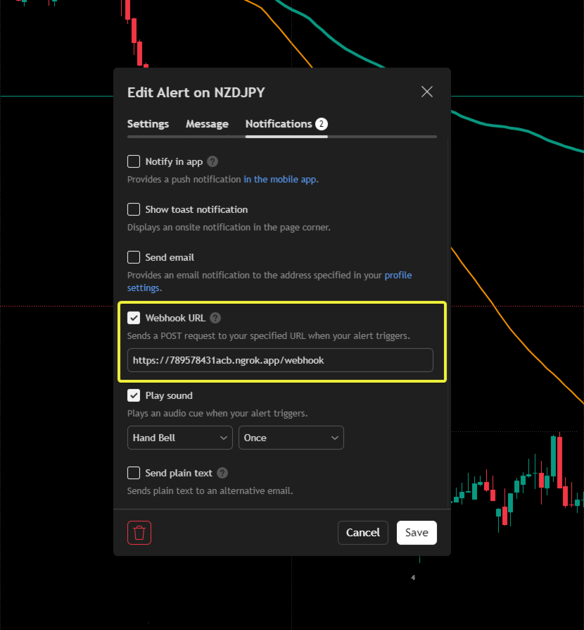Switch to the Settings tab
Screen dimensions: 584x630
coord(148,124)
